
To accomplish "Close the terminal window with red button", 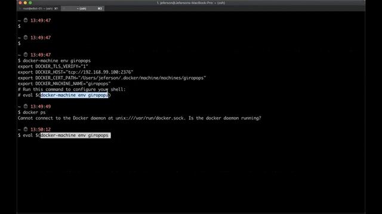I will (x=20, y=3).
